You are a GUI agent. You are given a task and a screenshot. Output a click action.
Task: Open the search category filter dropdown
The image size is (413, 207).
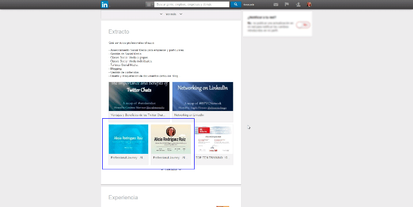click(149, 4)
